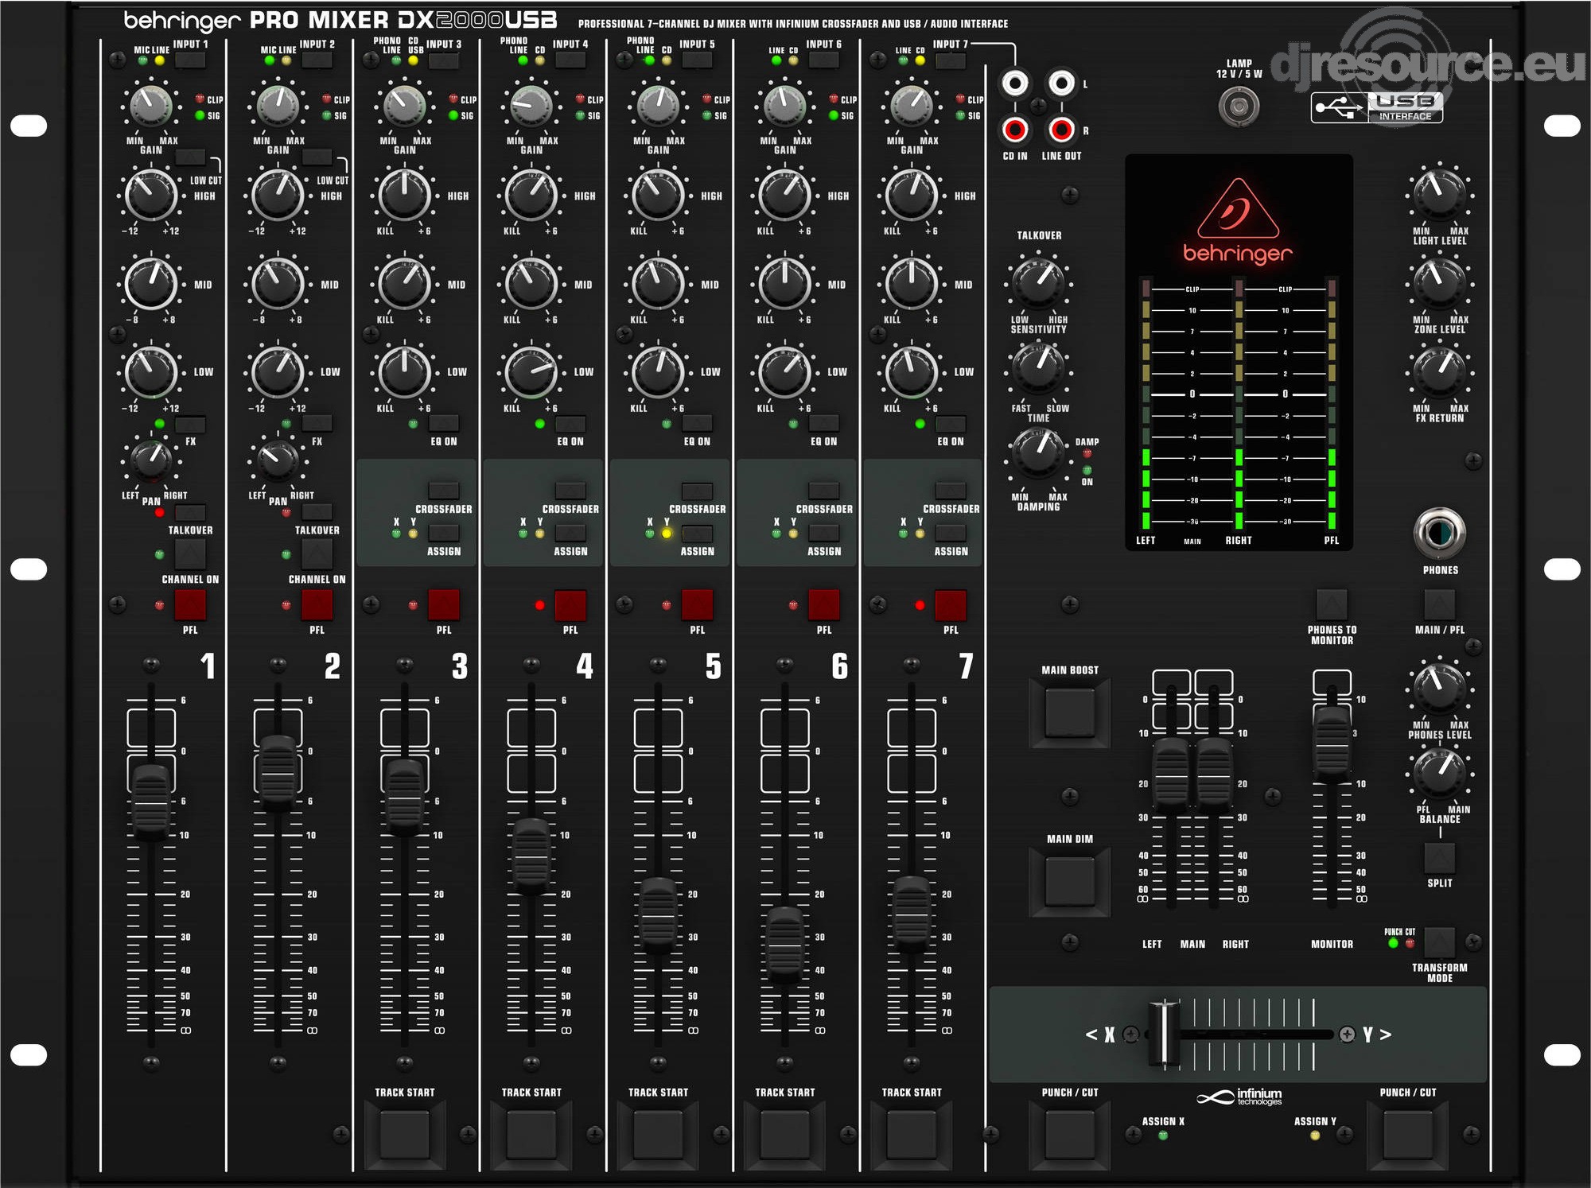Click the channel 1 LOW EQ knob
The image size is (1591, 1188).
pyautogui.click(x=150, y=371)
